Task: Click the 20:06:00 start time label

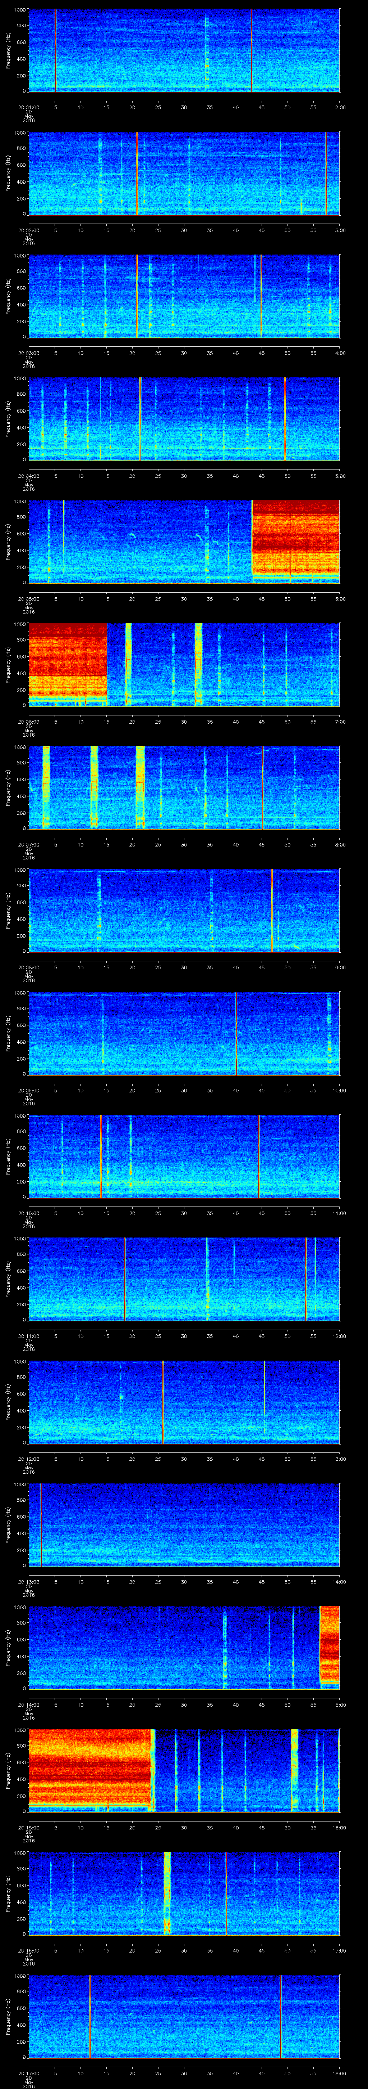Action: click(x=28, y=722)
